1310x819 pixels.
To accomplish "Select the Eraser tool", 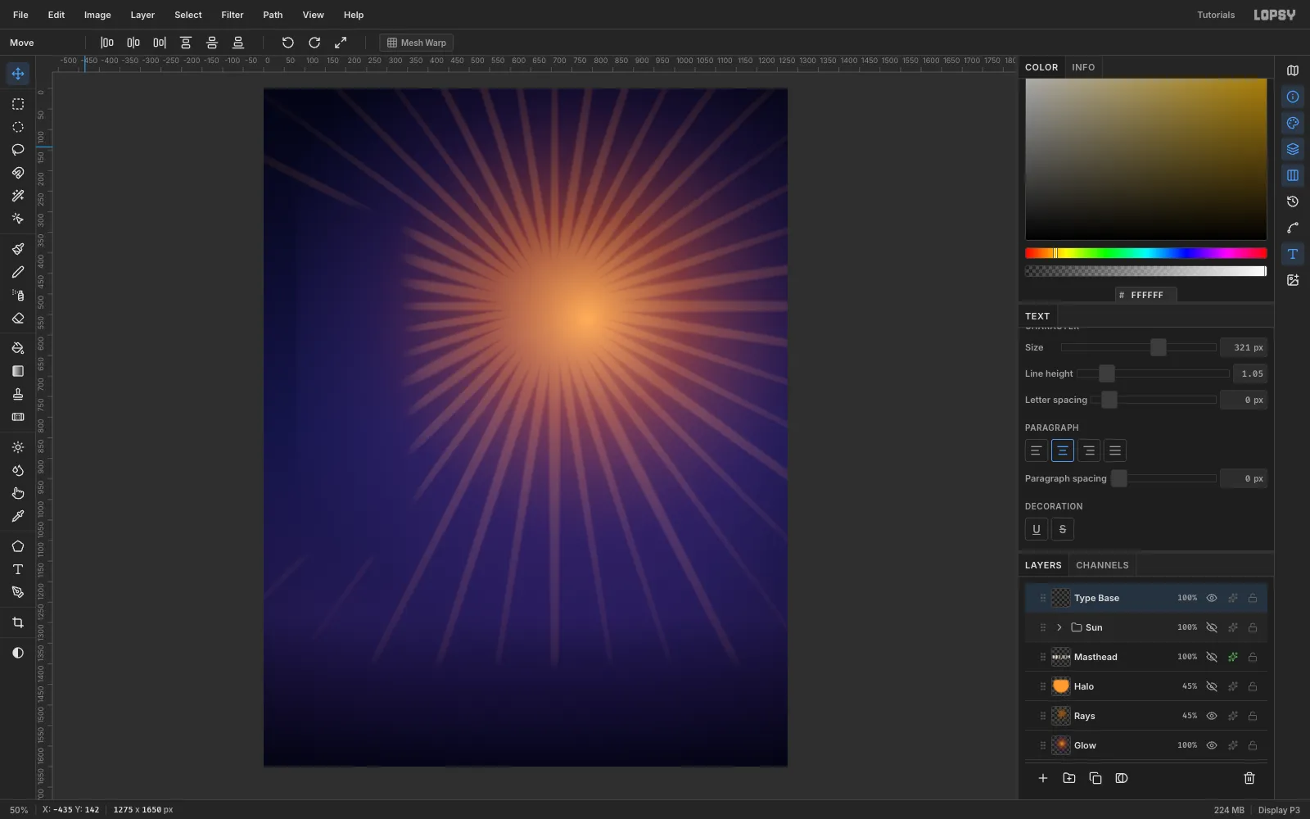I will [18, 319].
